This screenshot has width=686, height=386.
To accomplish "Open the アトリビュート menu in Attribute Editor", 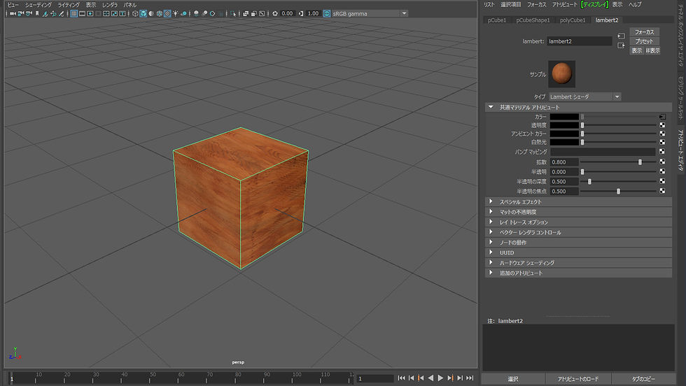I will click(565, 4).
